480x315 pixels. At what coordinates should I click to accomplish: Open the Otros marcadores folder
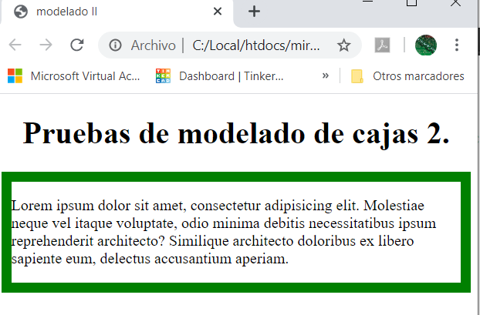point(407,76)
